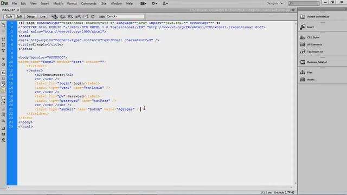Click the Move or Convert CSS icon
347x195 pixels.
coord(3,121)
